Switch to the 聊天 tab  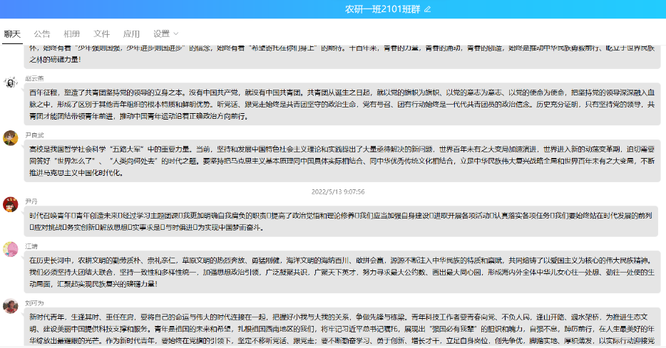point(12,33)
